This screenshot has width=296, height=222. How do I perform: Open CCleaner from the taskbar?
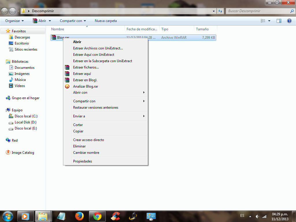coord(116,216)
